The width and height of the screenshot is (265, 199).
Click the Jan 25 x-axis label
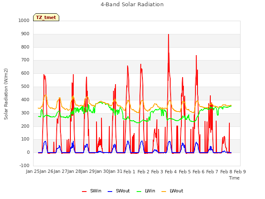click(33, 171)
